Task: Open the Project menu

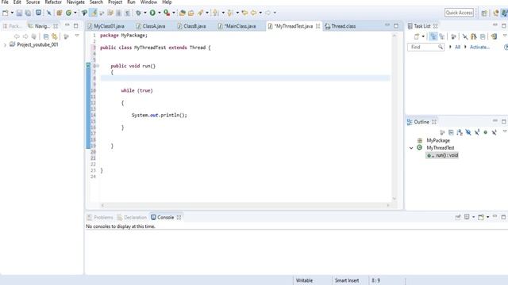Action: 115,2
